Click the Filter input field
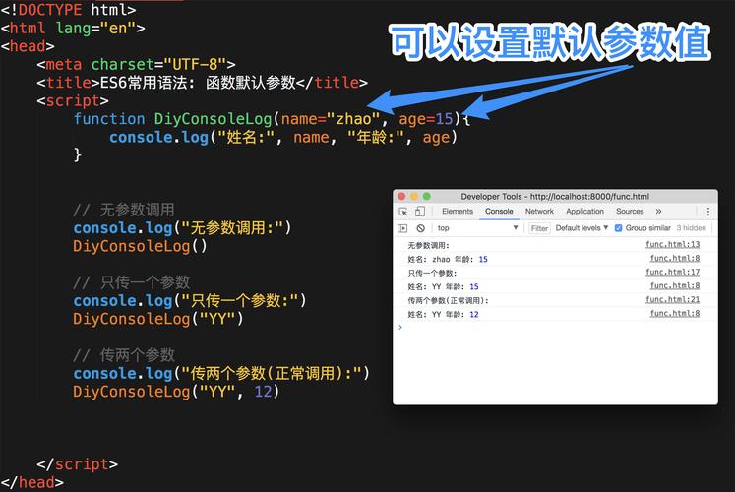 point(539,228)
